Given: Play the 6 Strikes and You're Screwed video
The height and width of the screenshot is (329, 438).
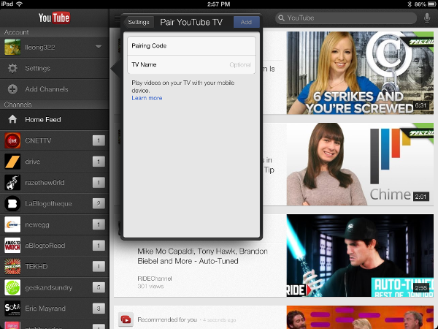Looking at the screenshot, I should (x=360, y=72).
